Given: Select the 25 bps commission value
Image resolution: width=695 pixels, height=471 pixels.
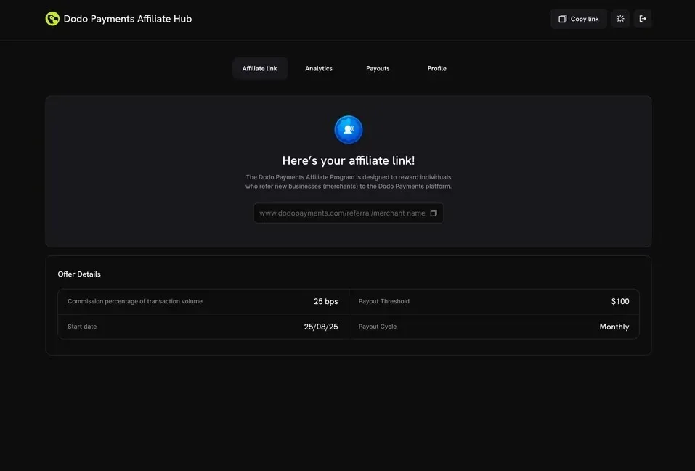Looking at the screenshot, I should pyautogui.click(x=325, y=301).
